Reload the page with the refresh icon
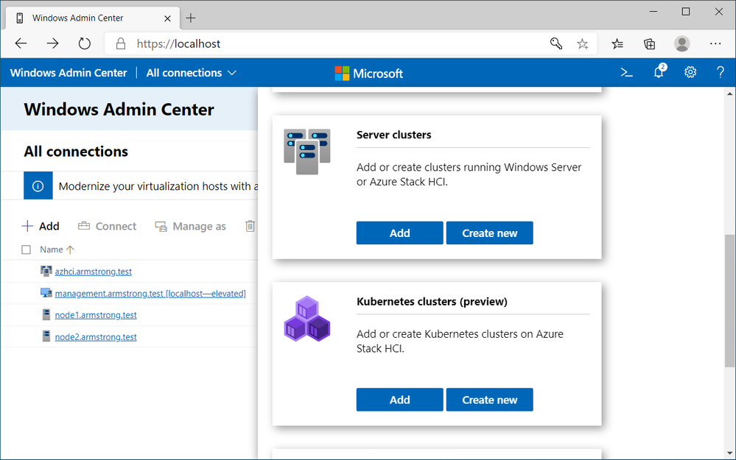Image resolution: width=736 pixels, height=460 pixels. (85, 43)
